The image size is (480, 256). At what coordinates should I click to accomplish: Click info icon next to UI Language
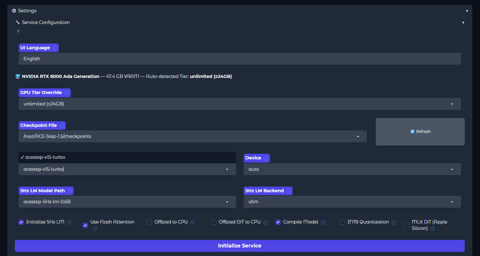[x=55, y=48]
